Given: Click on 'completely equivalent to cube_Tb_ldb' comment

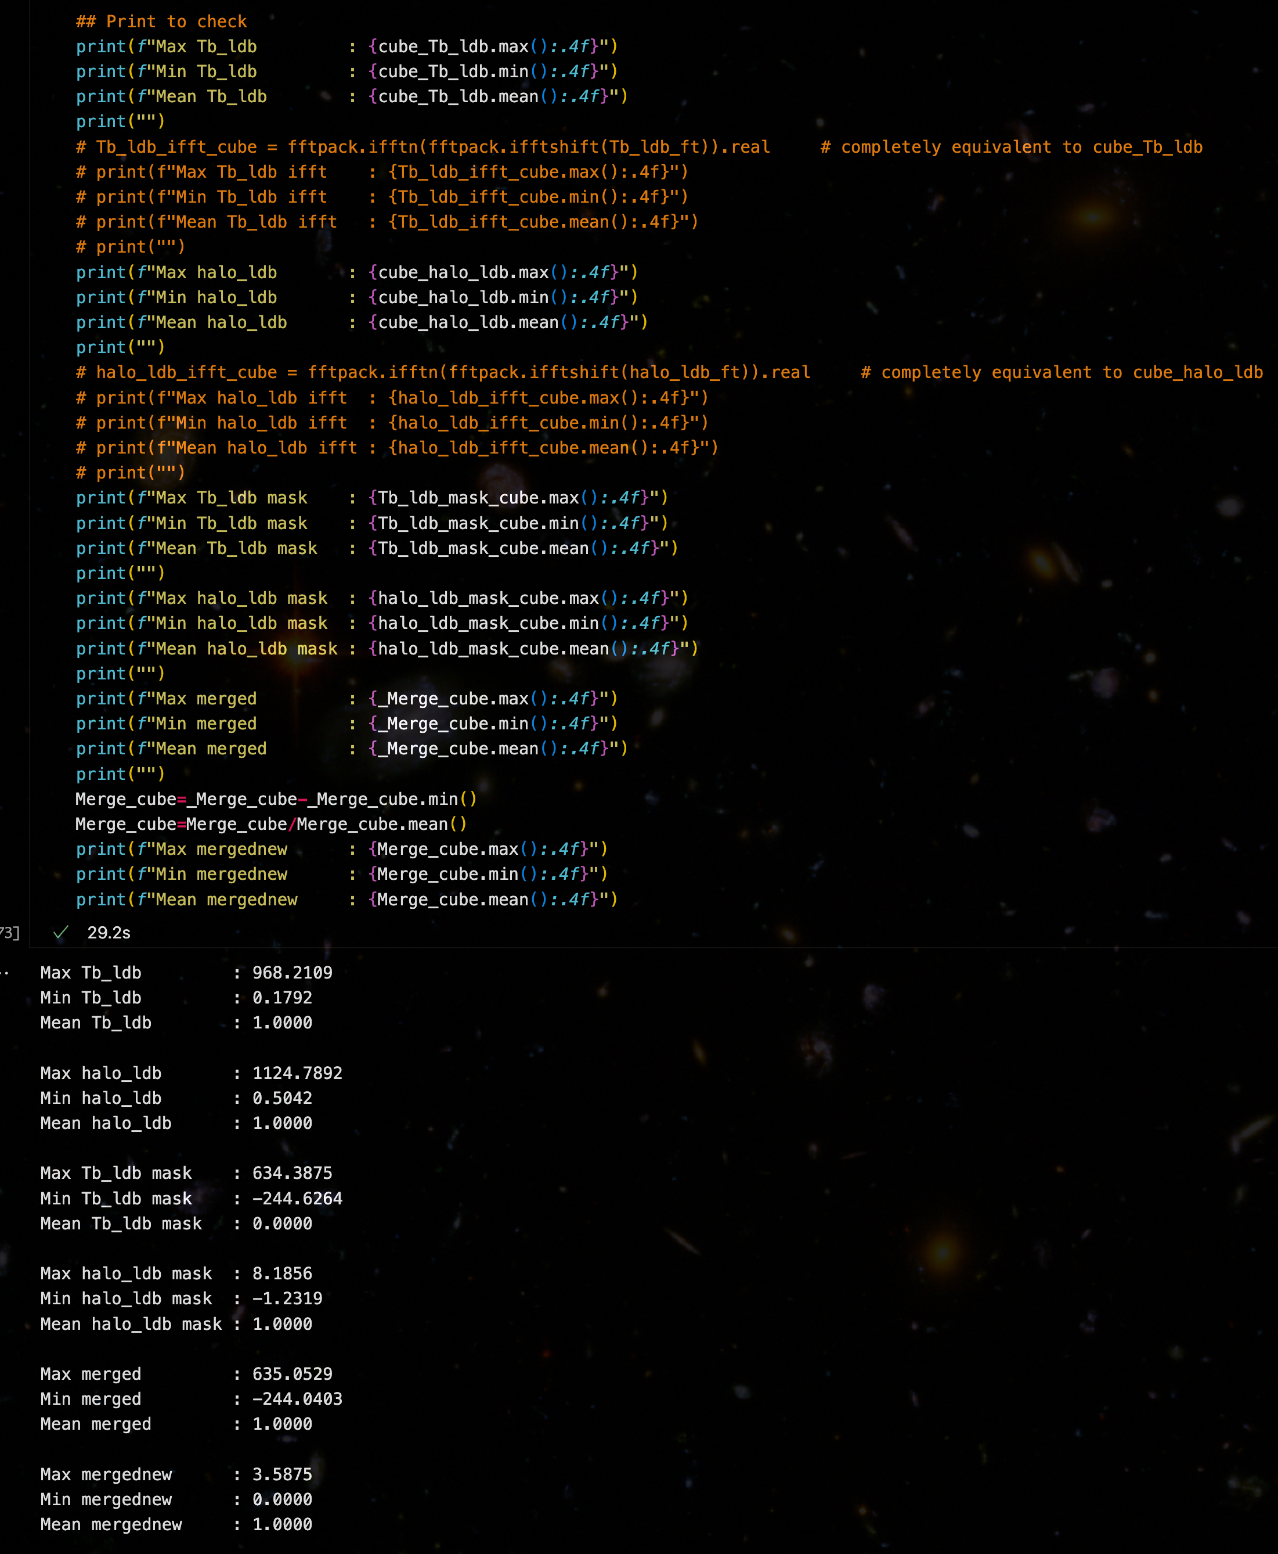Looking at the screenshot, I should pos(1021,146).
